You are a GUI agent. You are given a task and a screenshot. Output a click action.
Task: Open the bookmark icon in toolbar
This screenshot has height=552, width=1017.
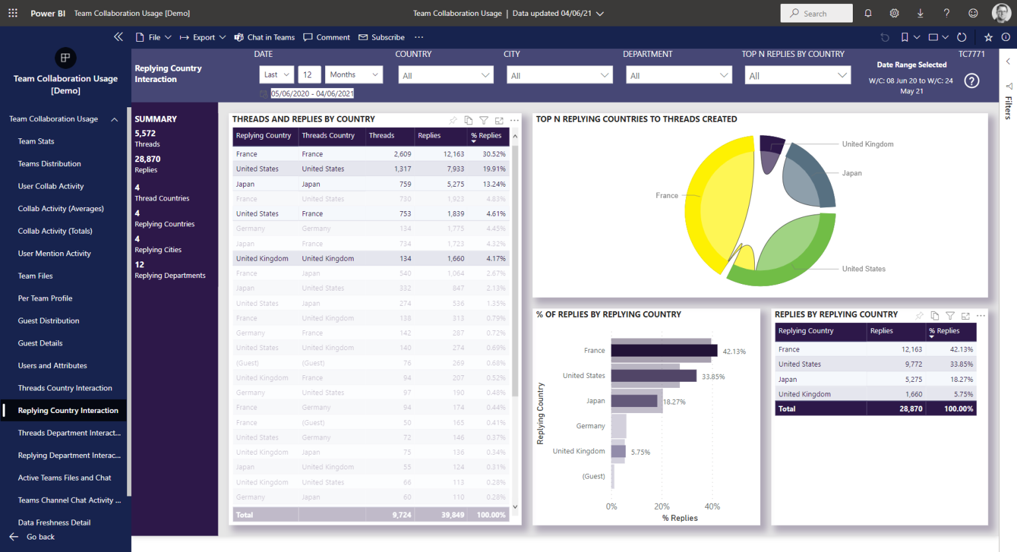(x=904, y=38)
